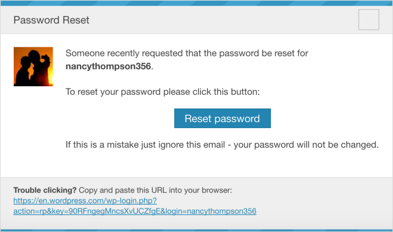Image resolution: width=393 pixels, height=232 pixels.
Task: Click the blue Reset password button
Action: pyautogui.click(x=222, y=118)
